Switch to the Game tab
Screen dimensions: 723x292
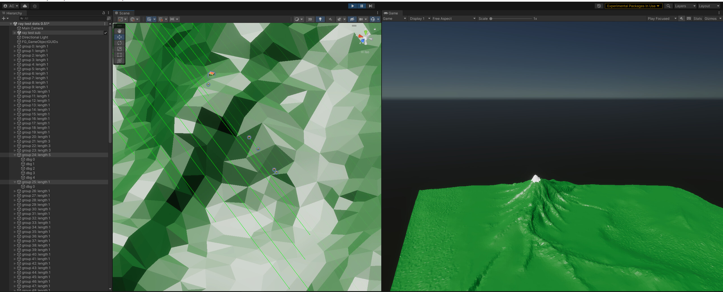click(x=392, y=13)
